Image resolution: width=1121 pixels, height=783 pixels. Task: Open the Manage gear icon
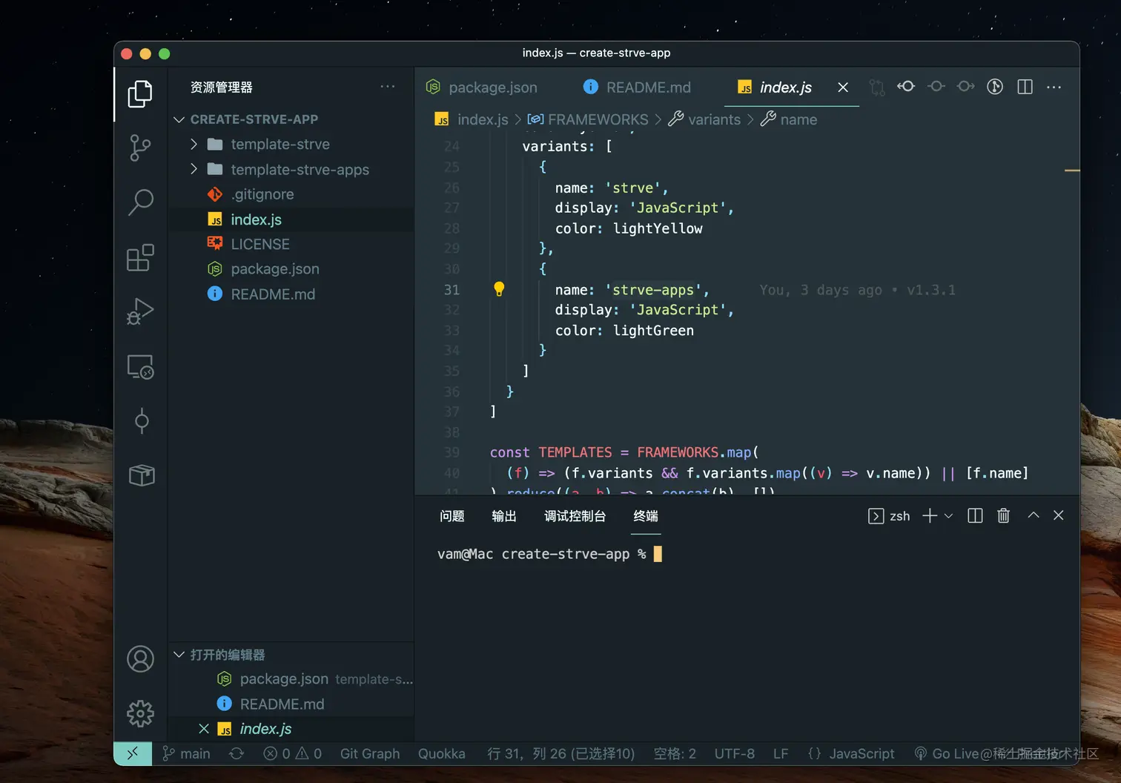(x=140, y=713)
